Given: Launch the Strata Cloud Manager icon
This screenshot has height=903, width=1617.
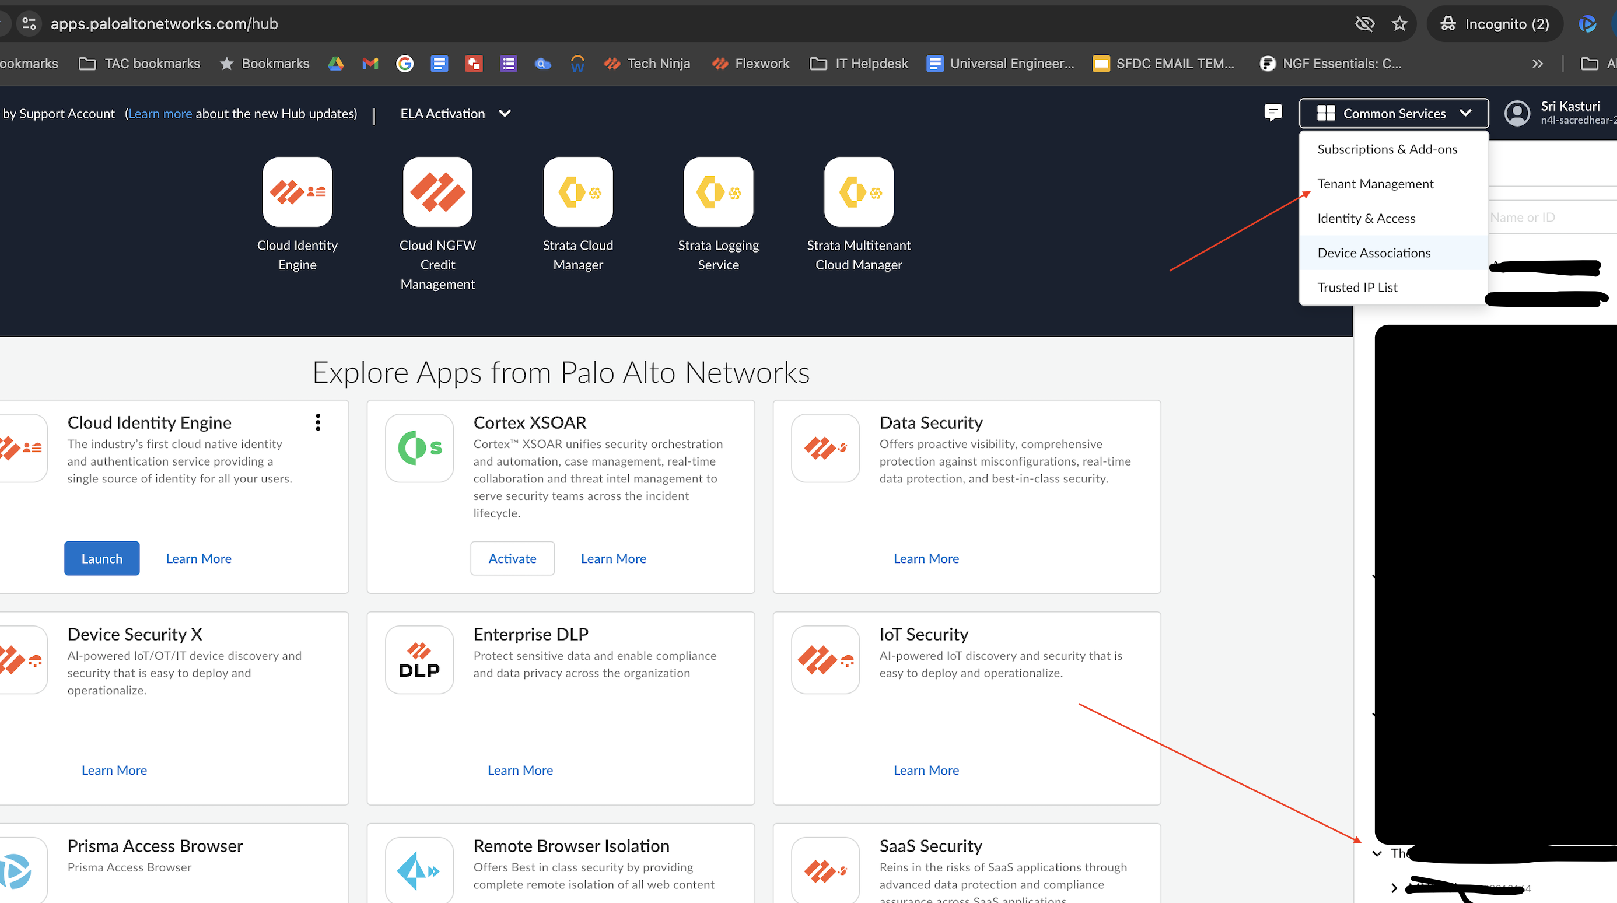Looking at the screenshot, I should [x=577, y=192].
